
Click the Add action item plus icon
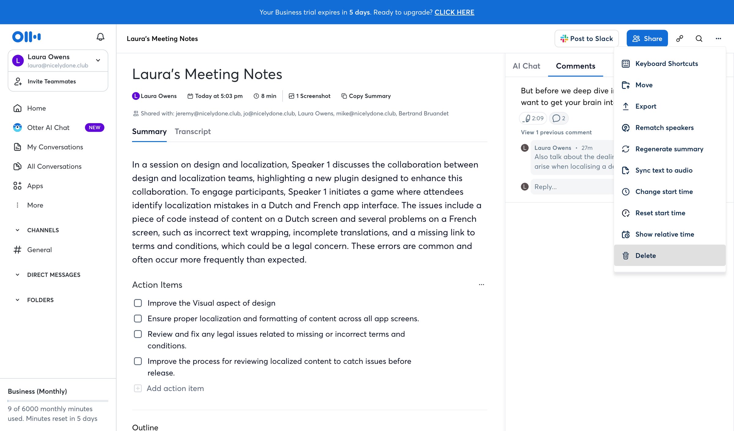138,388
